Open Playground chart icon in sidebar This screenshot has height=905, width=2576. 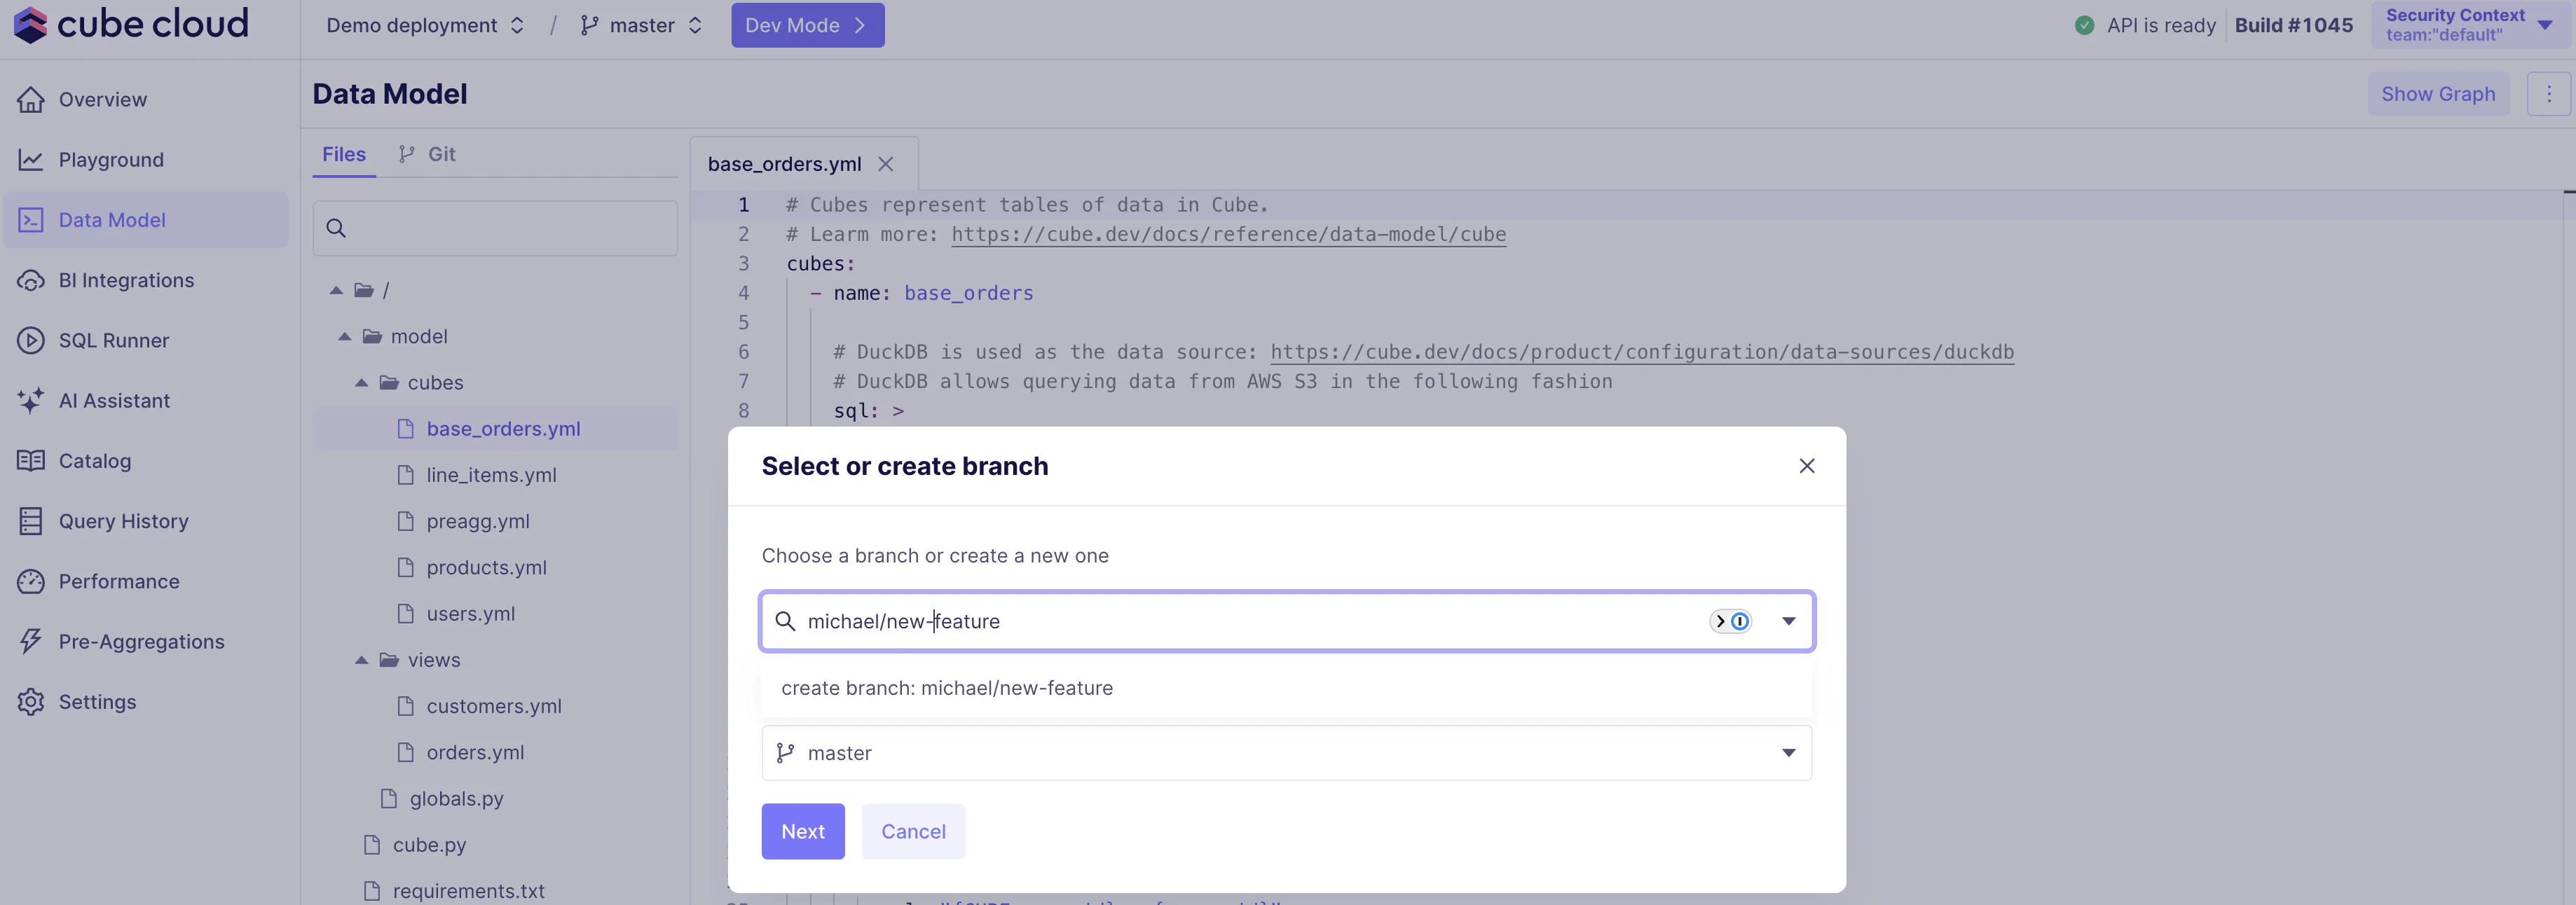pos(30,160)
